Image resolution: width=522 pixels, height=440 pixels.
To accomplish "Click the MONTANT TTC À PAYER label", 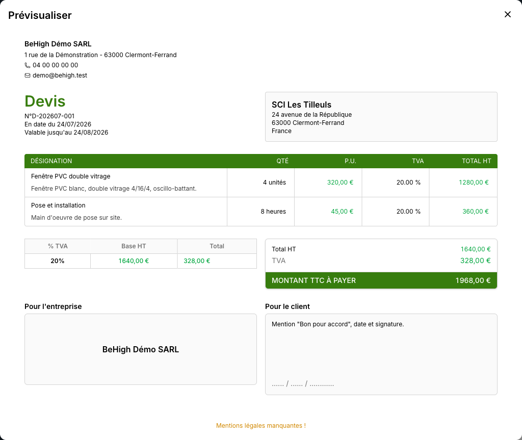I will tap(314, 280).
